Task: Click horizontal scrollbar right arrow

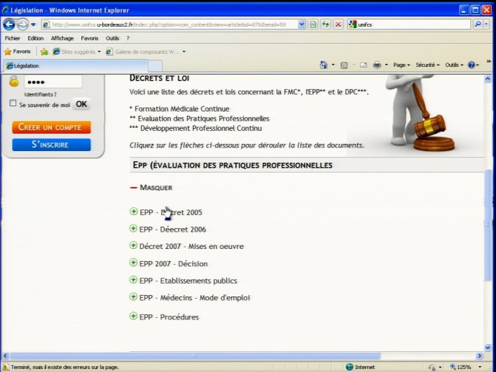Action: pyautogui.click(x=479, y=356)
